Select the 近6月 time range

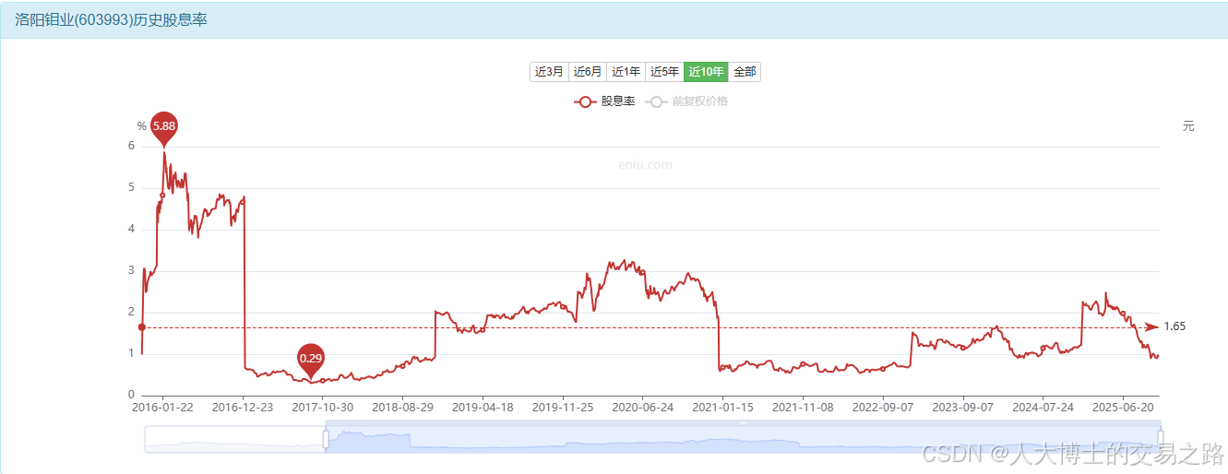click(588, 72)
